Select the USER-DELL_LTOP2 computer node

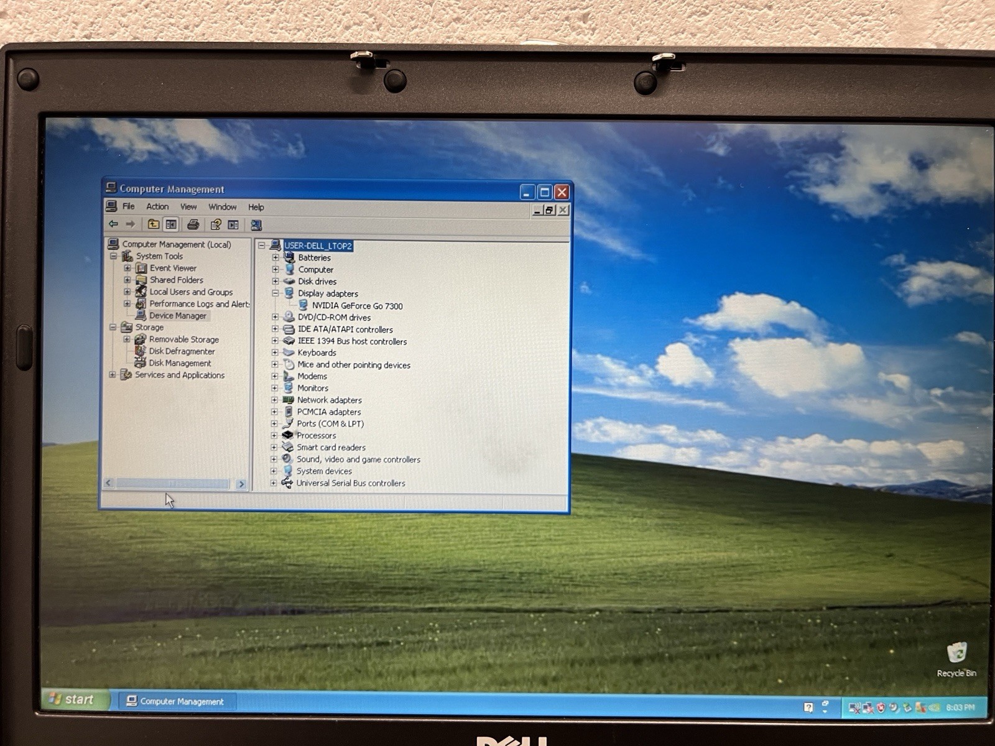318,246
